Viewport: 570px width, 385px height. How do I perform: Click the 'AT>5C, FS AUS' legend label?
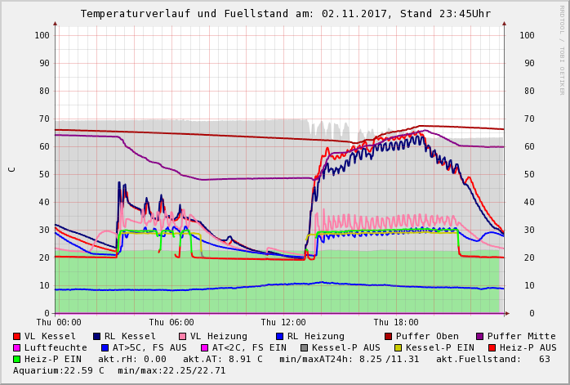coord(149,347)
